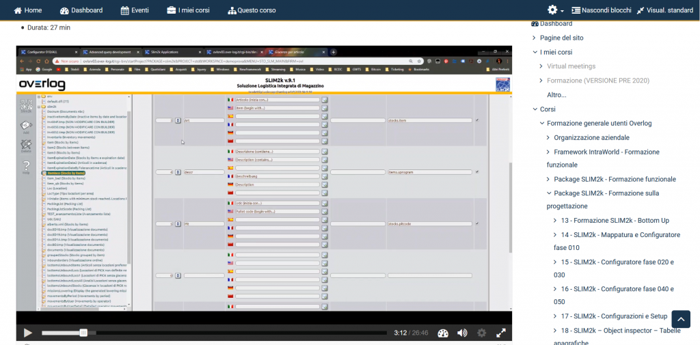Viewport: 700px width, 345px height.
Task: Switch to Slim2k Applications browser tab
Action: coord(174,52)
